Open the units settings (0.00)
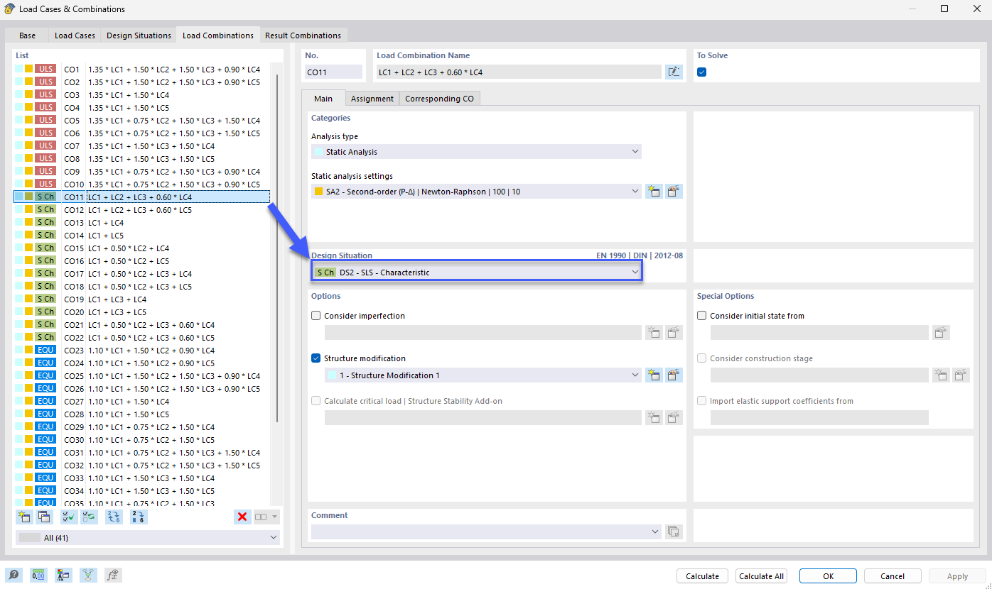The image size is (992, 589). [x=38, y=575]
